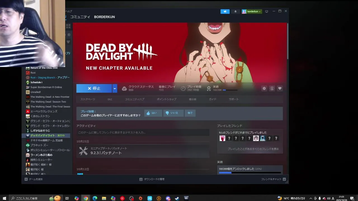Click ゲームを追加 at bottom left
Viewport: 358px width, 201px height.
coord(34,179)
